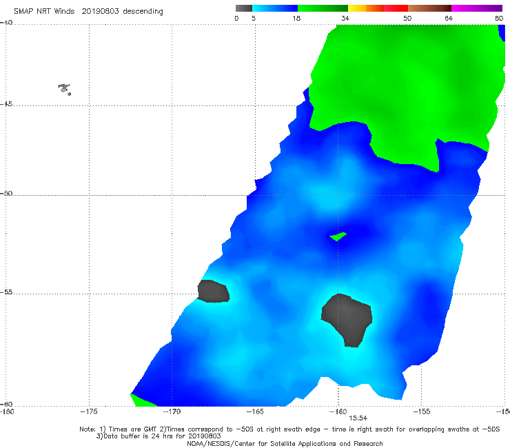
Task: Click the longitude label '-170'
Action: click(x=172, y=411)
